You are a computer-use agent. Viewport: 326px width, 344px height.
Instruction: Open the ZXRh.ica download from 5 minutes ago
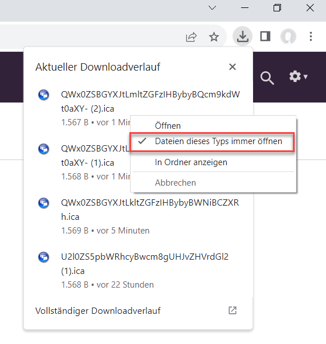point(150,210)
